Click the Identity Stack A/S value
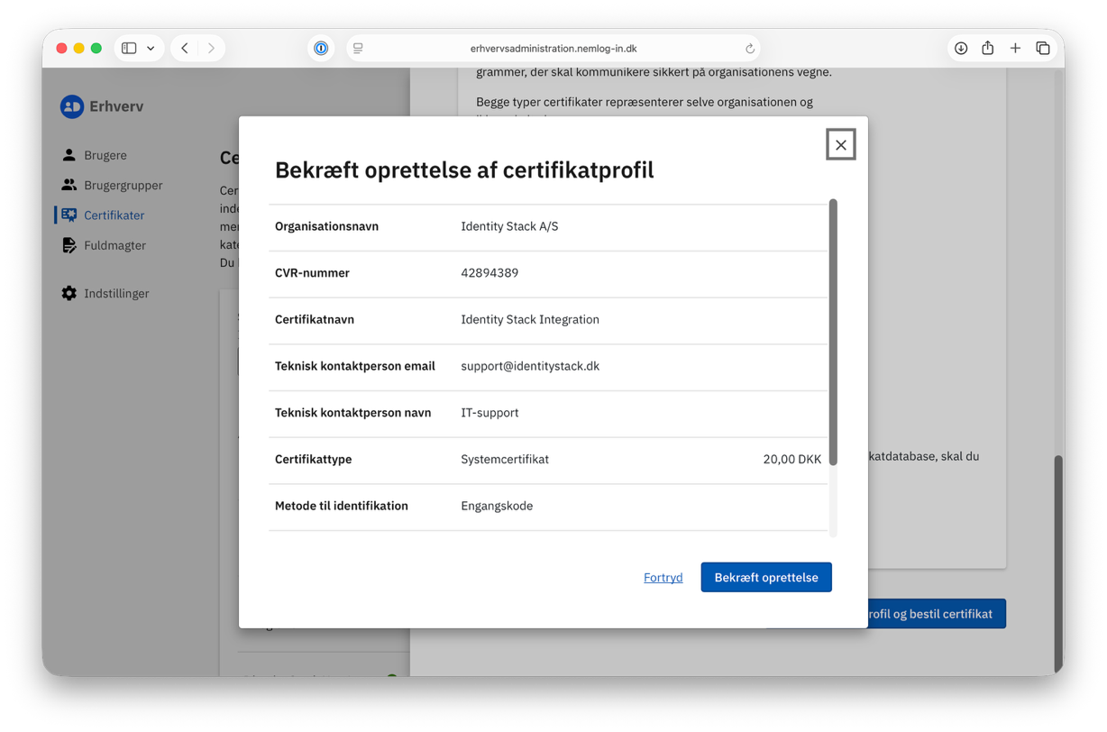Image resolution: width=1107 pixels, height=732 pixels. [x=509, y=226]
